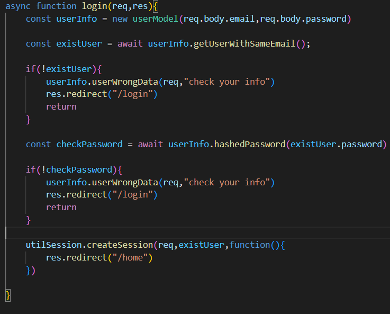
Task: Click 'utilSession' identifier
Action: click(54, 245)
